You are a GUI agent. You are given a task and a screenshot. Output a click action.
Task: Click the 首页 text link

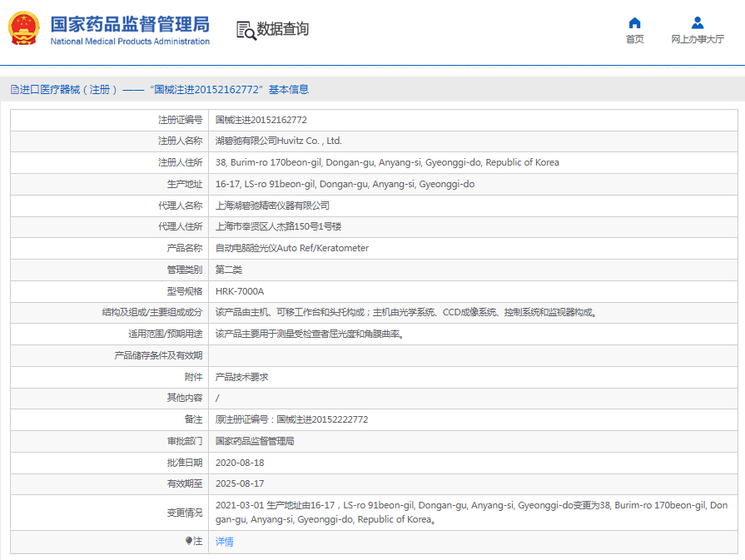tap(634, 39)
